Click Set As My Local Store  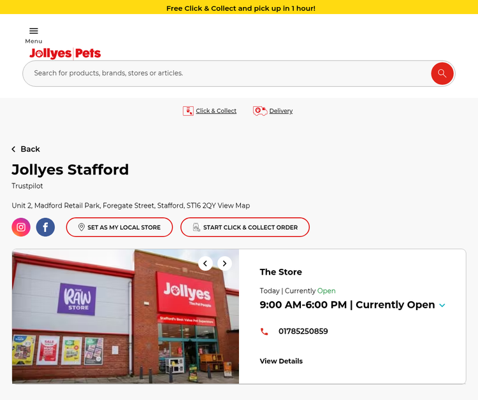point(120,227)
